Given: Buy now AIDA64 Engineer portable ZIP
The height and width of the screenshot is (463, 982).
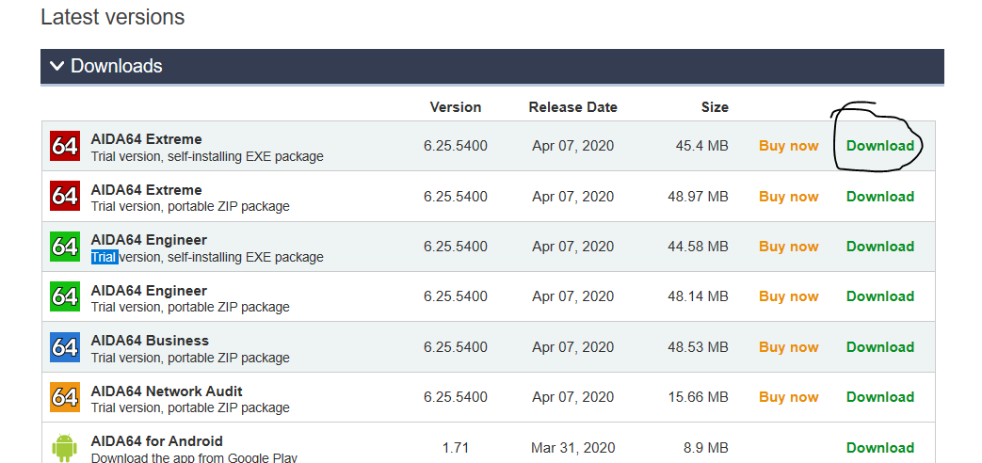Looking at the screenshot, I should click(788, 296).
